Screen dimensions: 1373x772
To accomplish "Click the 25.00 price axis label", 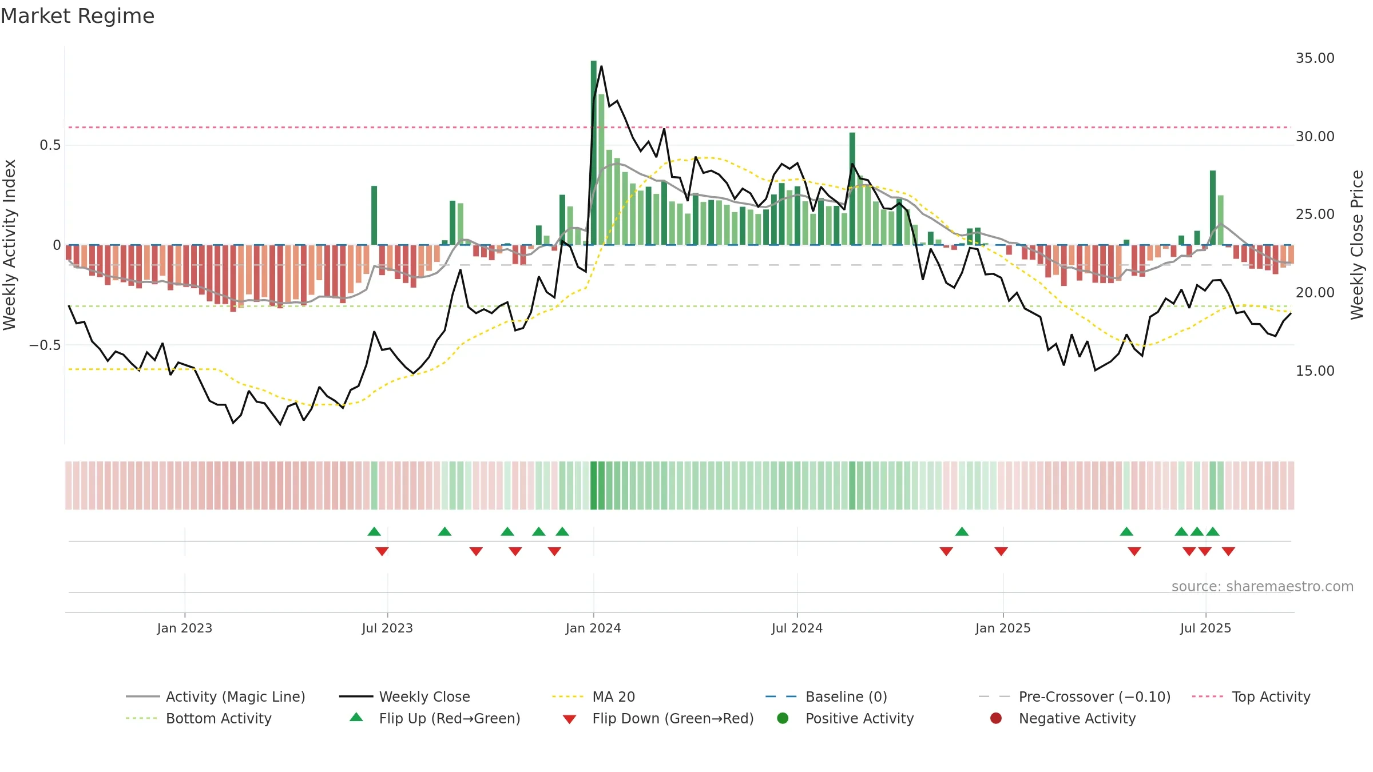I will 1315,214.
